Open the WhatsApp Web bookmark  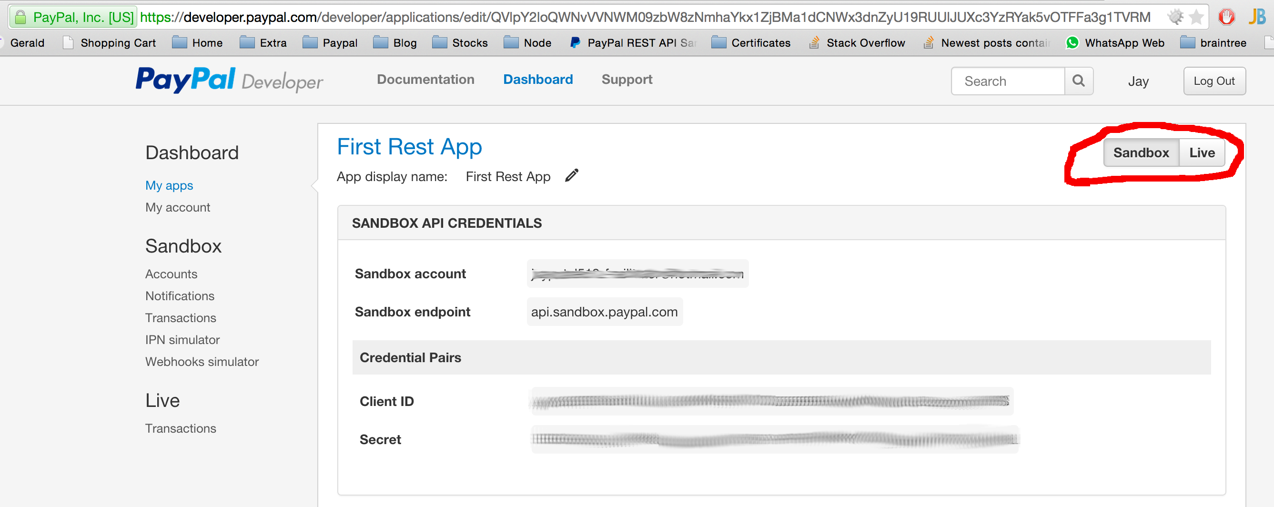1115,43
